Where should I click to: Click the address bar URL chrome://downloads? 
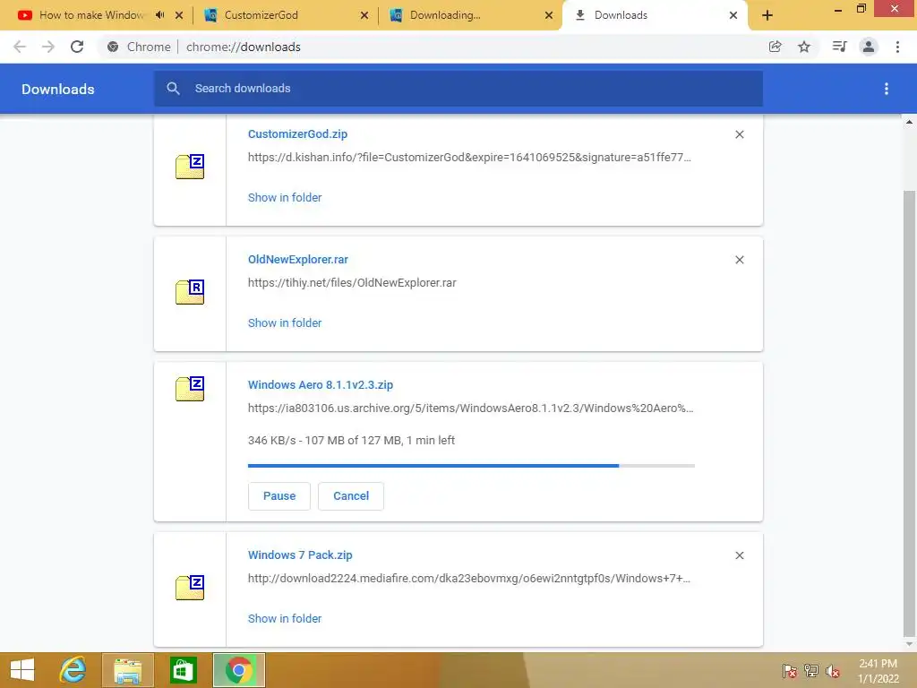tap(244, 47)
